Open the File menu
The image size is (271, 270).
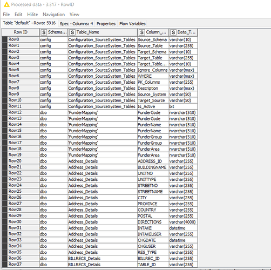(x=6, y=15)
